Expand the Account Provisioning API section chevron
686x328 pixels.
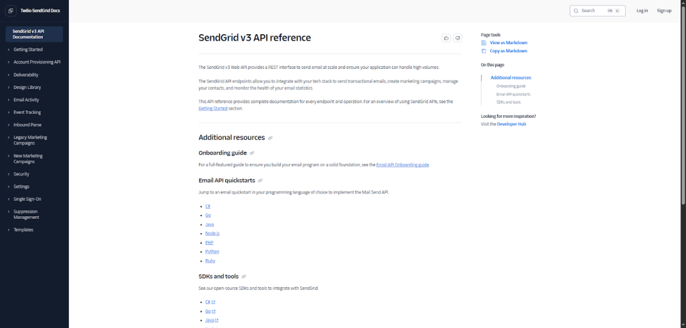point(8,62)
